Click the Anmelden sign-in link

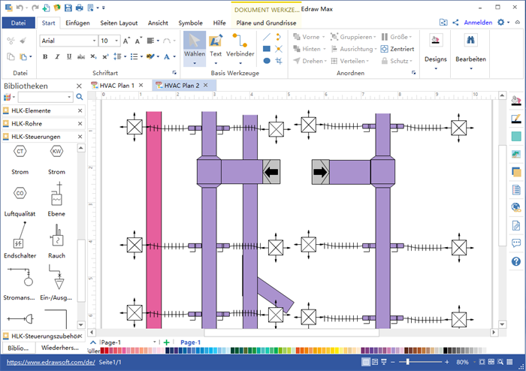click(x=478, y=23)
